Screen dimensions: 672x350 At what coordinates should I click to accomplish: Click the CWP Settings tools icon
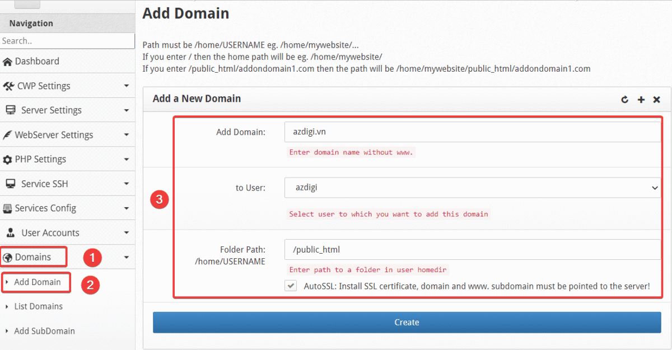[x=8, y=86]
